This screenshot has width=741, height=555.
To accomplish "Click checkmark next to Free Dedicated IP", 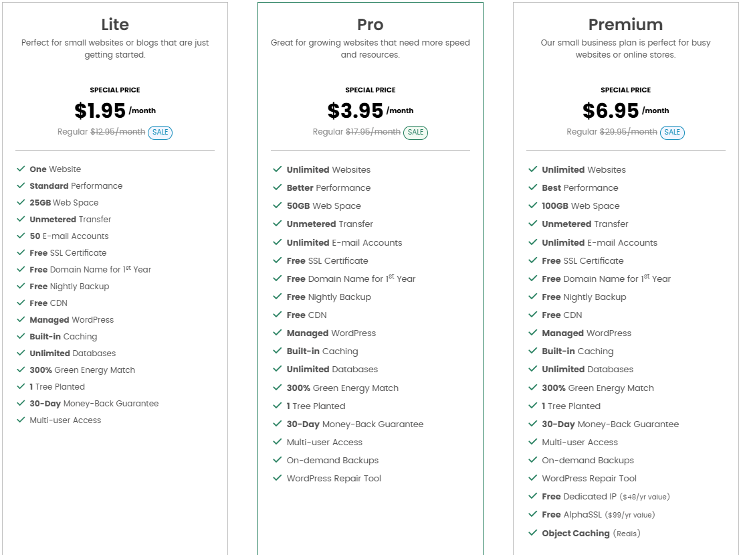I will [x=532, y=497].
